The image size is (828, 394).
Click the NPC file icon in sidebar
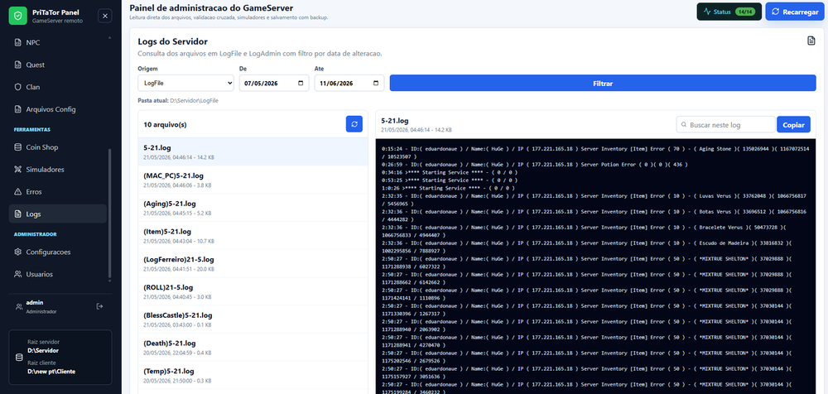pos(17,43)
